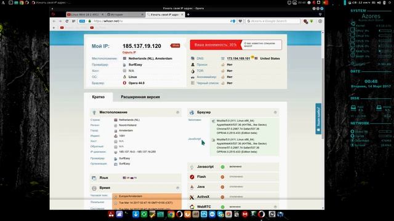Screen dimensions: 394x221
Task: Click the Скрыть IP link
Action: coord(129,52)
